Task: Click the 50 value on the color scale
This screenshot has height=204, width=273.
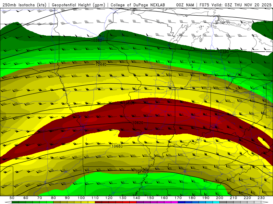Action: (x=12, y=198)
